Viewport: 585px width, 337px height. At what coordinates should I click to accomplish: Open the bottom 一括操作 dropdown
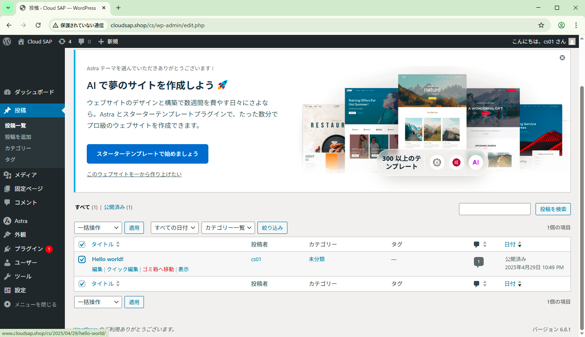[x=98, y=302]
